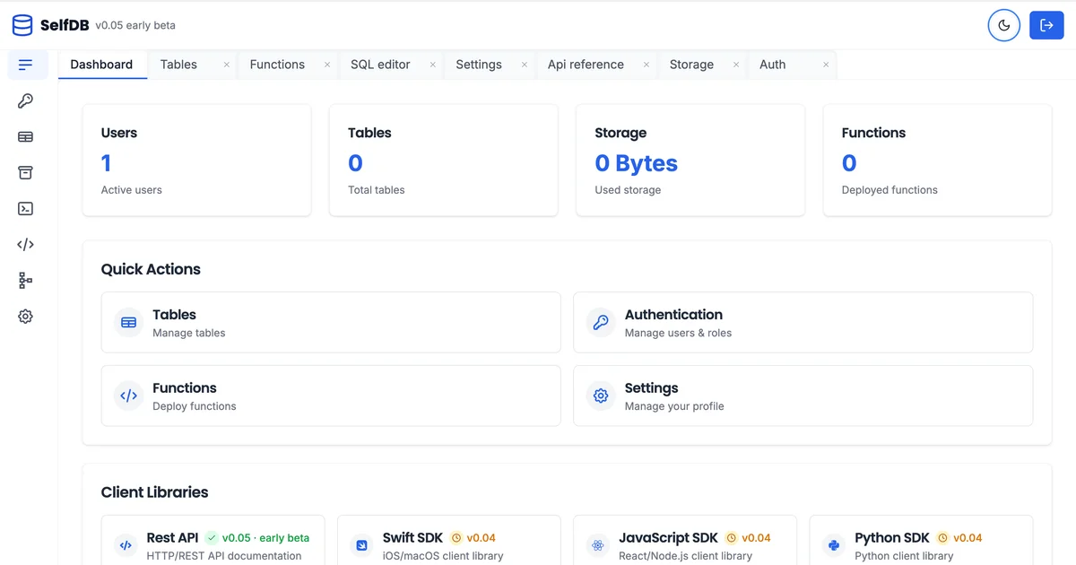Click the 'Client Libraries' heading
Image resolution: width=1076 pixels, height=565 pixels.
tap(154, 492)
